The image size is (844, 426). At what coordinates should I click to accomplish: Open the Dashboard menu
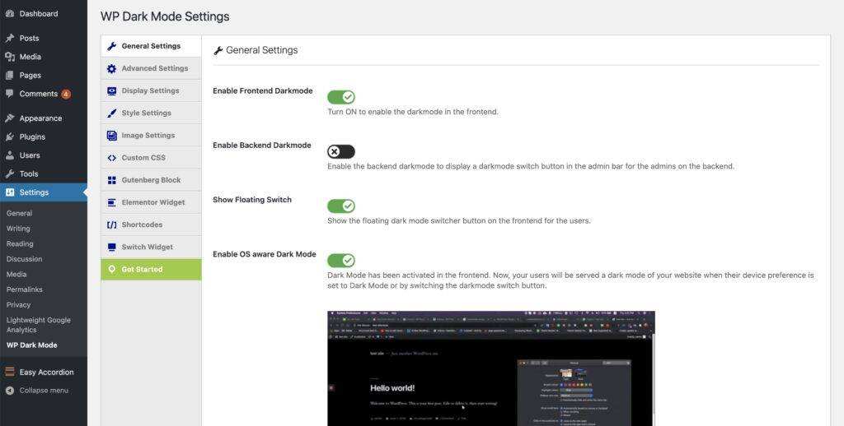pyautogui.click(x=44, y=14)
